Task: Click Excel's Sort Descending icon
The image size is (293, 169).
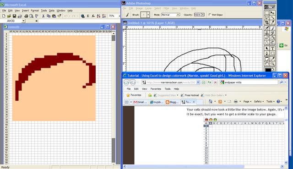Action: pyautogui.click(x=104, y=16)
